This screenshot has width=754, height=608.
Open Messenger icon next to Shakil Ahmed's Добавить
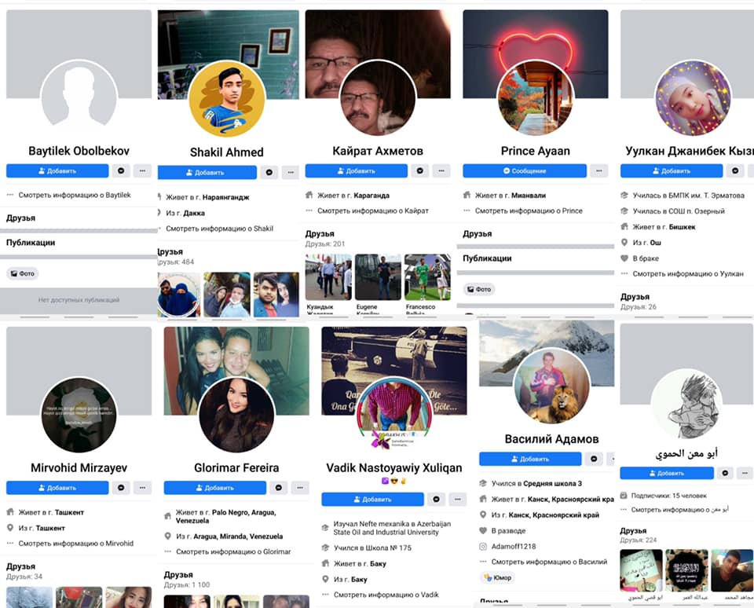pyautogui.click(x=269, y=172)
